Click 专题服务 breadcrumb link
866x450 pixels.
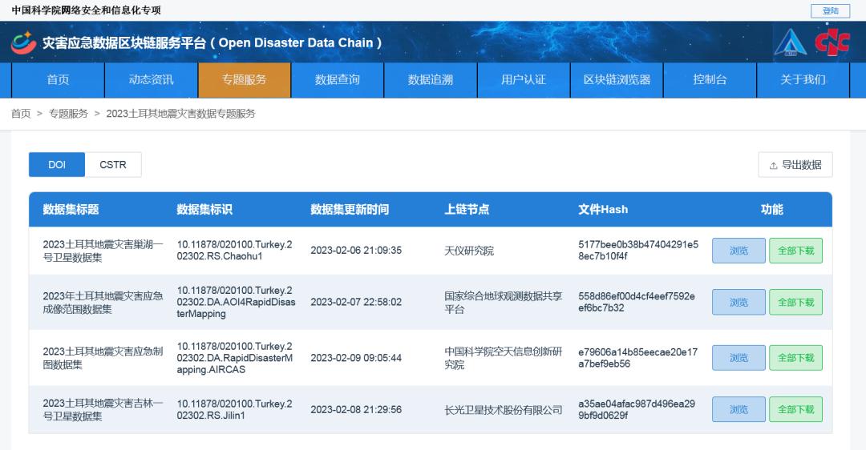(68, 114)
